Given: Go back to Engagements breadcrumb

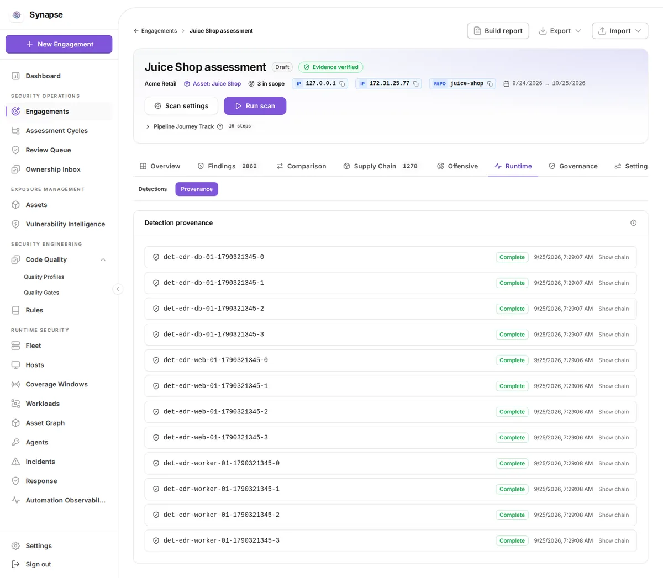Looking at the screenshot, I should pos(155,31).
